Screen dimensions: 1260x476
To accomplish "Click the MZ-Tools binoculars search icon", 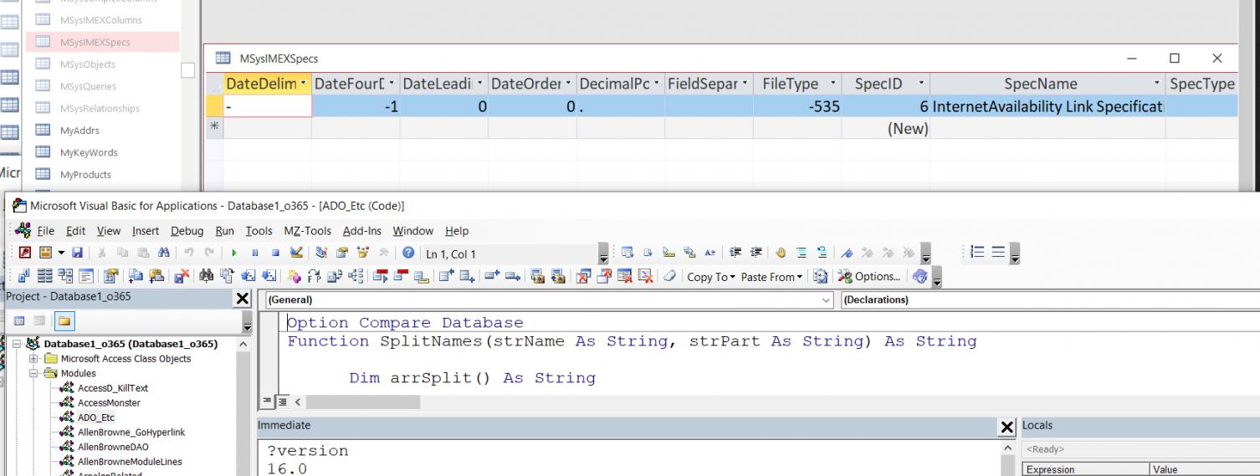I will pyautogui.click(x=206, y=276).
